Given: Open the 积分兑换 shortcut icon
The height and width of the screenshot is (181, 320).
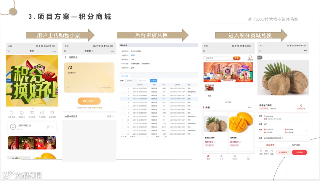Looking at the screenshot, I should pos(32,113).
